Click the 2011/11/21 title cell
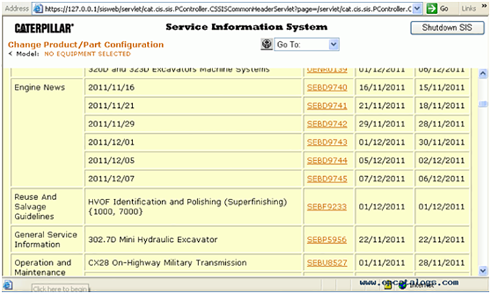This screenshot has height=294, width=491. pyautogui.click(x=193, y=106)
